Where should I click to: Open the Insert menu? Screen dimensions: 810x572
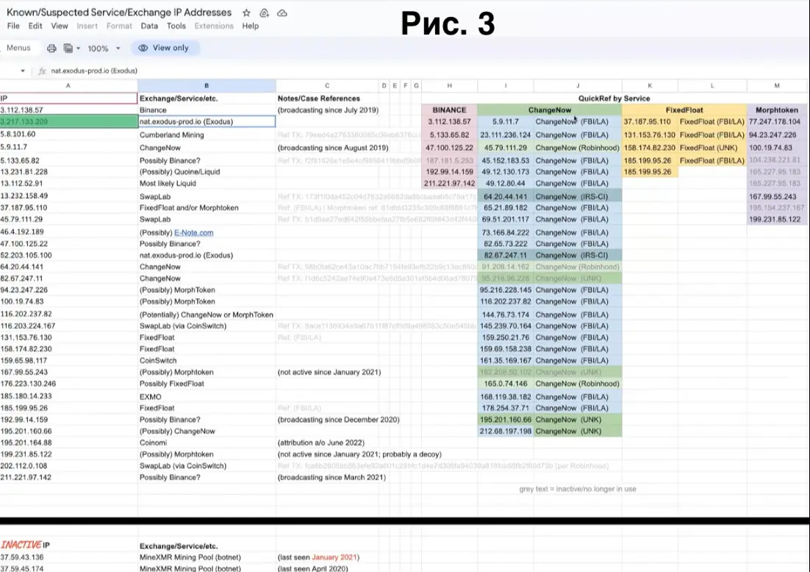click(x=87, y=26)
